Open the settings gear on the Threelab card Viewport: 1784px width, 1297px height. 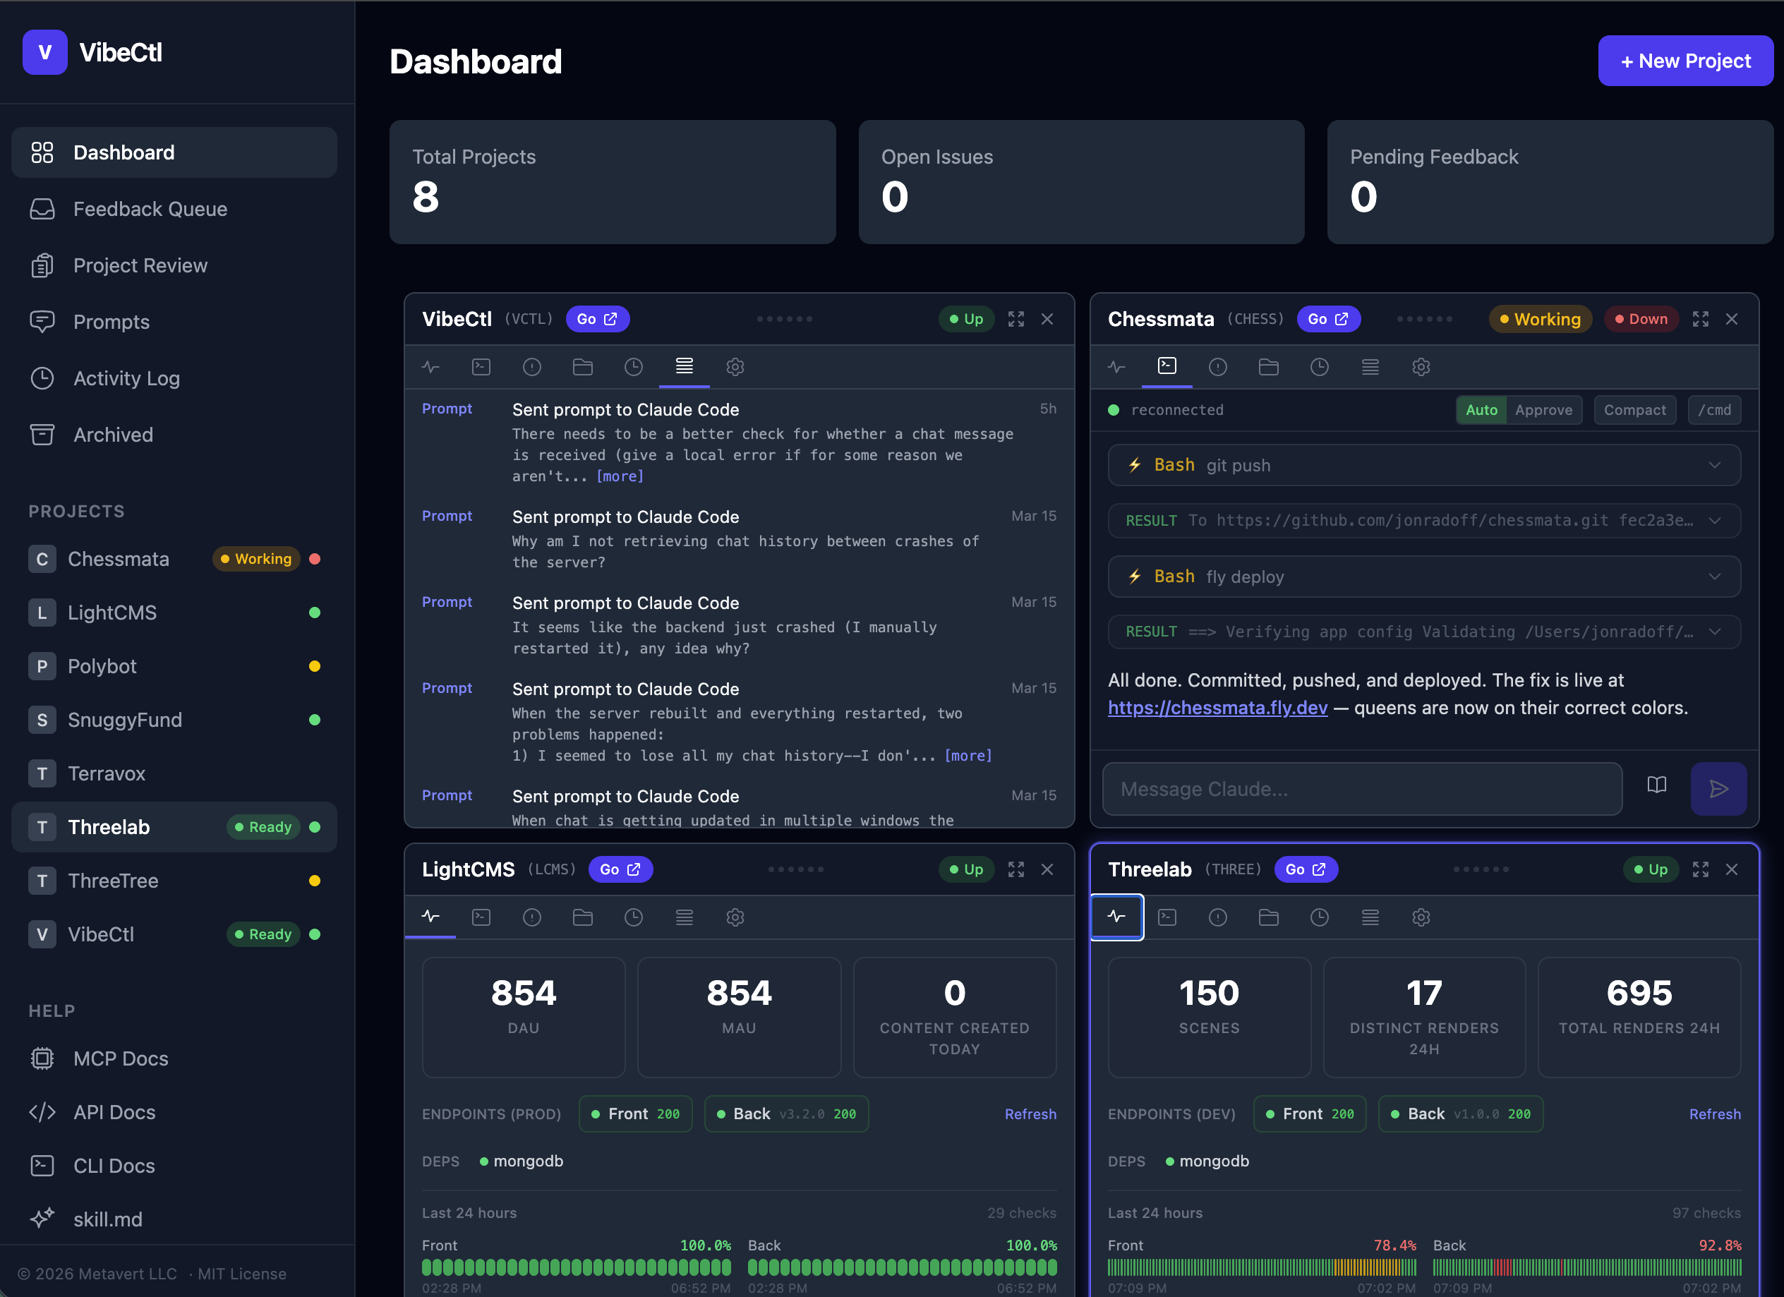(1421, 917)
